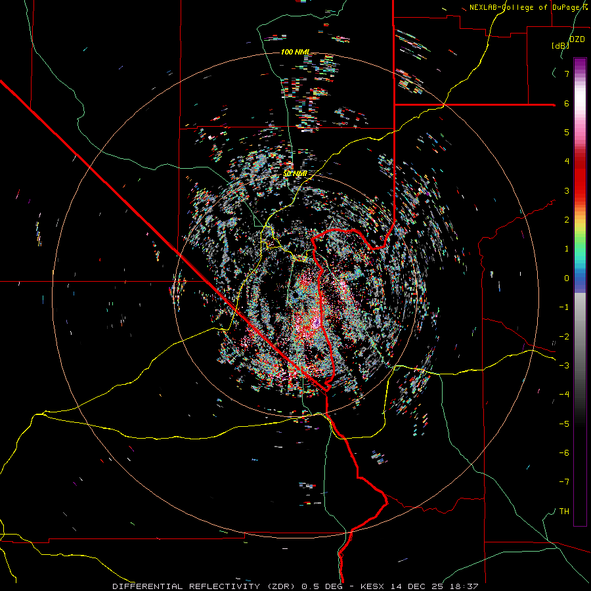Click the -1 value on the dB scale
This screenshot has width=591, height=591.
click(x=564, y=307)
